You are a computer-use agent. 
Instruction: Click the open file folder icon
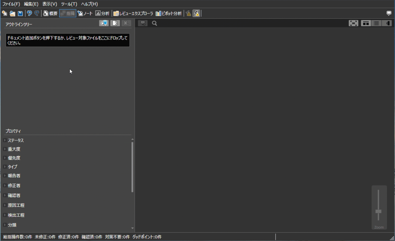(12, 13)
